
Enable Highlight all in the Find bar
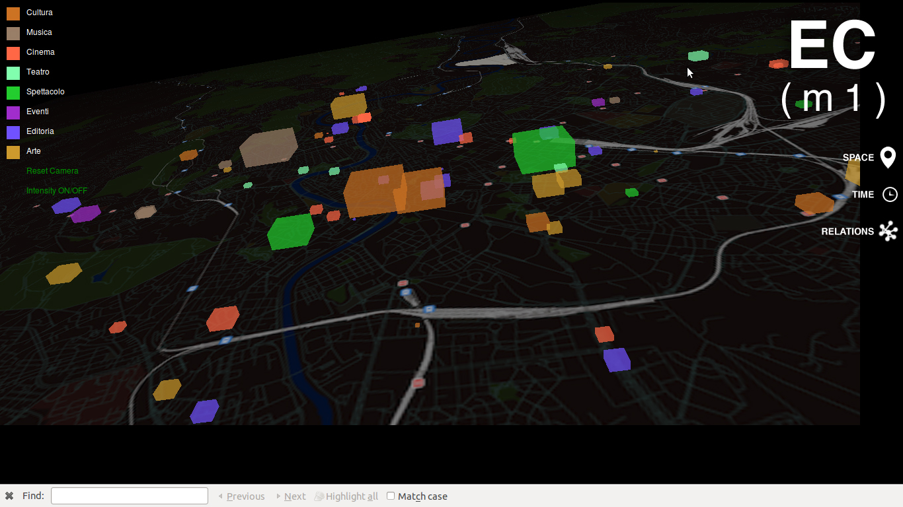click(346, 496)
